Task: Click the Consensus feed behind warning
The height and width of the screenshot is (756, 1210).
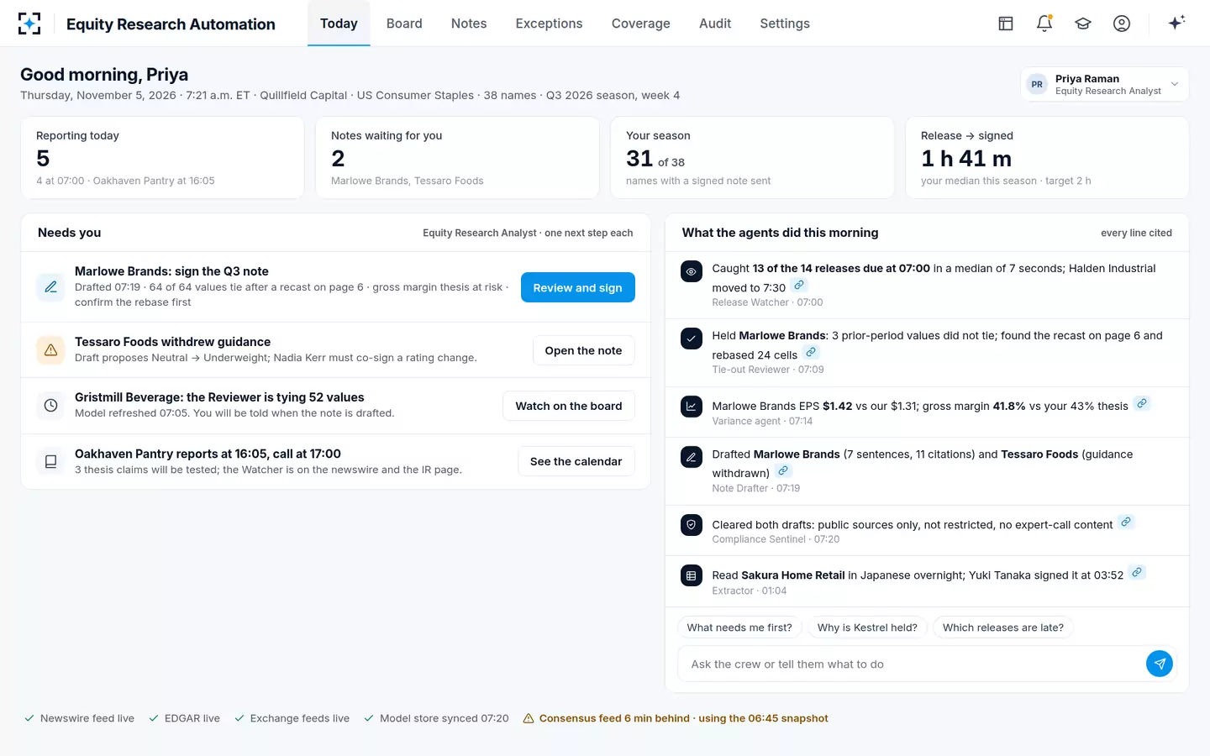Action: point(676,718)
